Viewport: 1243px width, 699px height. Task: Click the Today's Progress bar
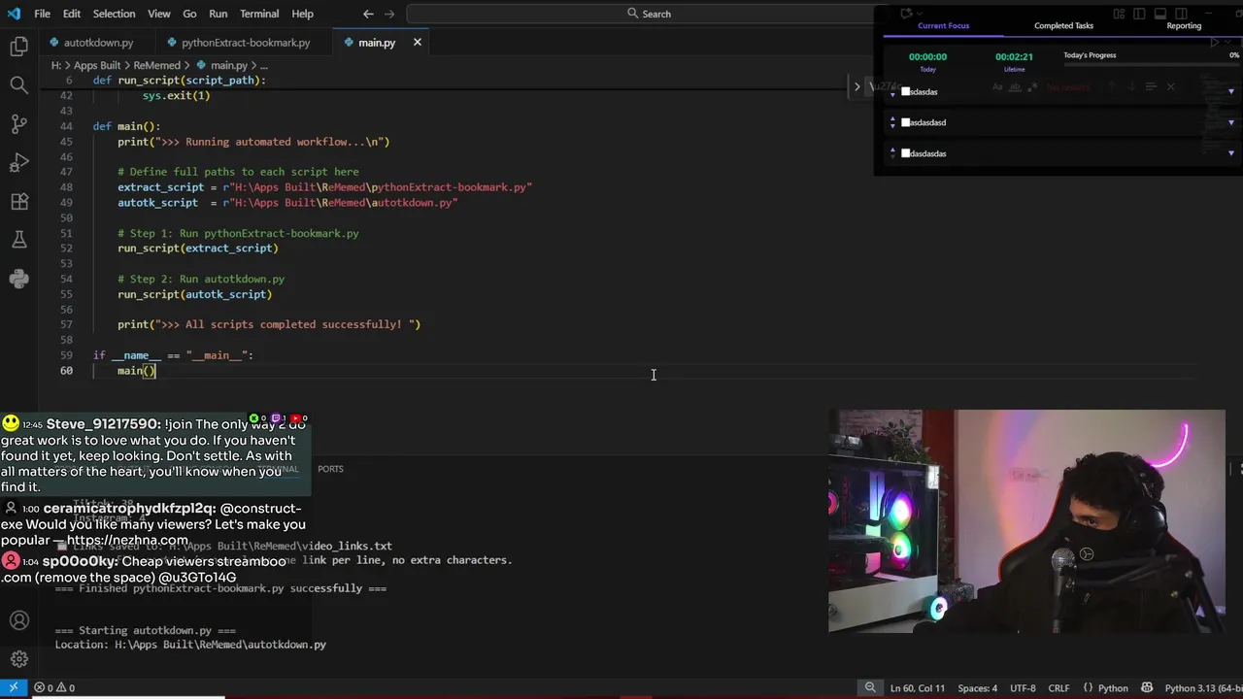point(1151,65)
